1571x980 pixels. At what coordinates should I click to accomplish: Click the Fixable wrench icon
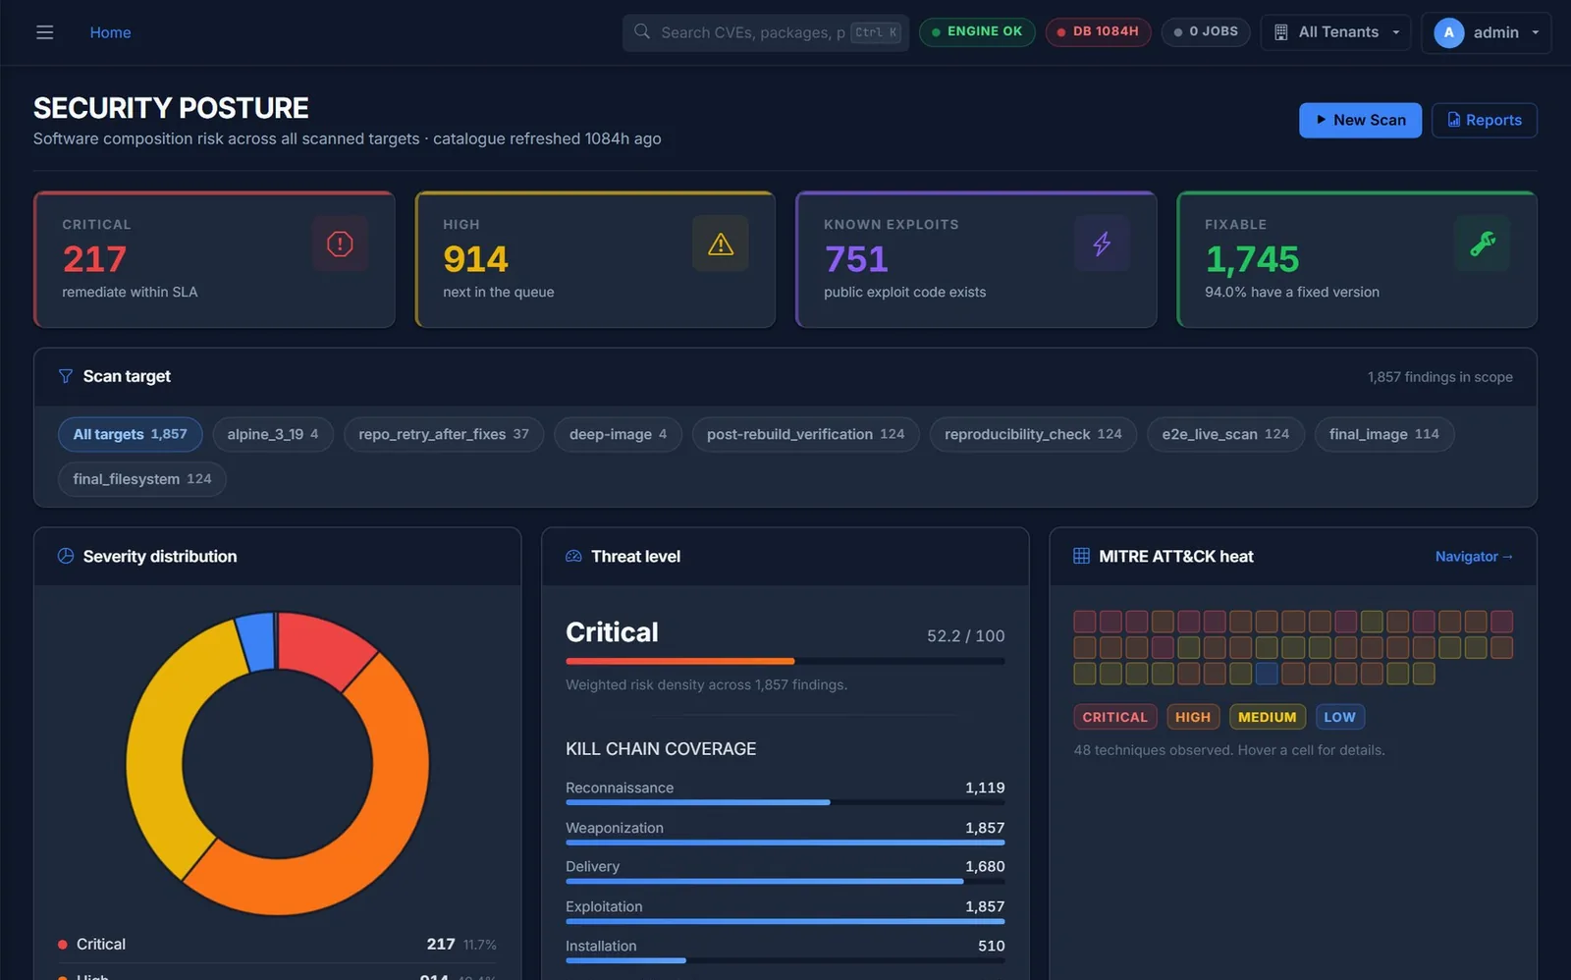point(1483,244)
